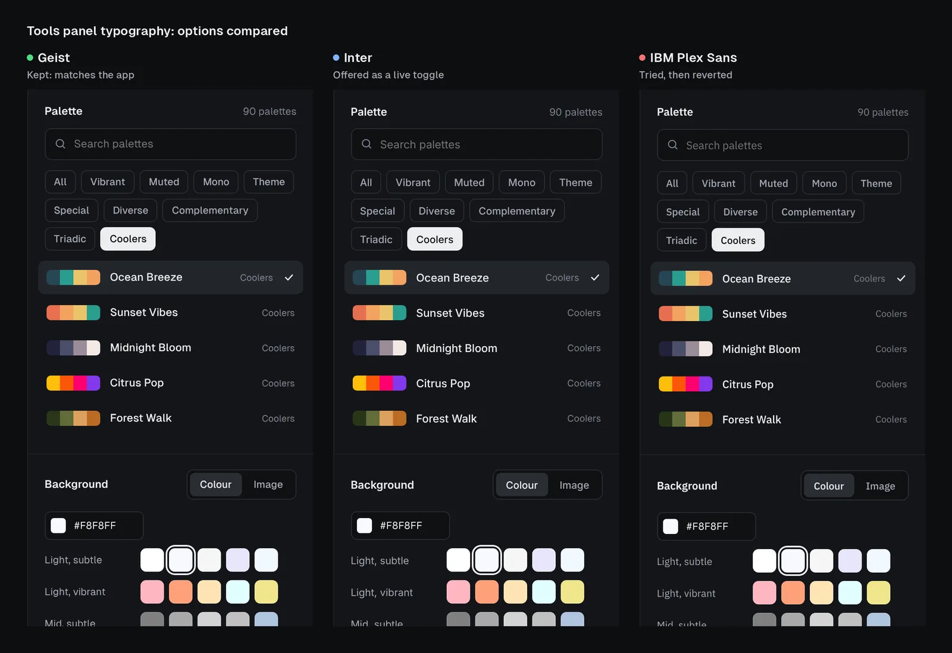
Task: Select the Midnight Bloom palette strip in Inter panel
Action: 380,348
